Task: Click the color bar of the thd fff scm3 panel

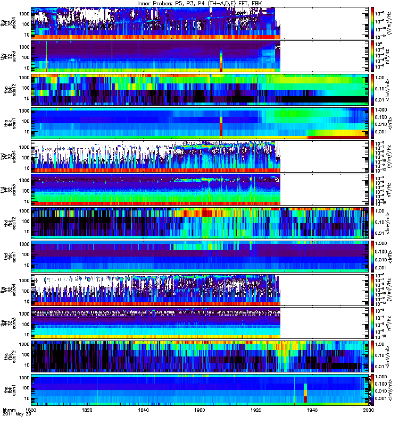Action: (373, 190)
